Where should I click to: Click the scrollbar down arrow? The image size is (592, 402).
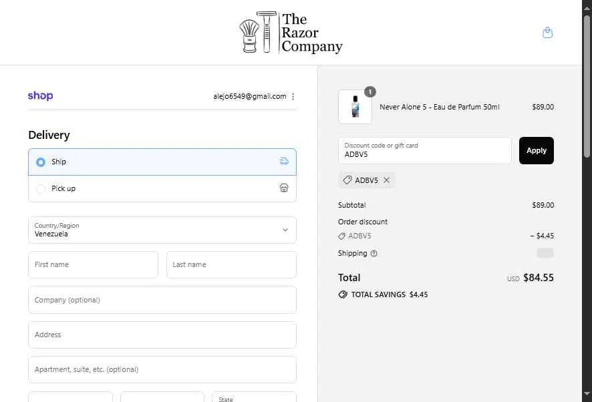[587, 393]
